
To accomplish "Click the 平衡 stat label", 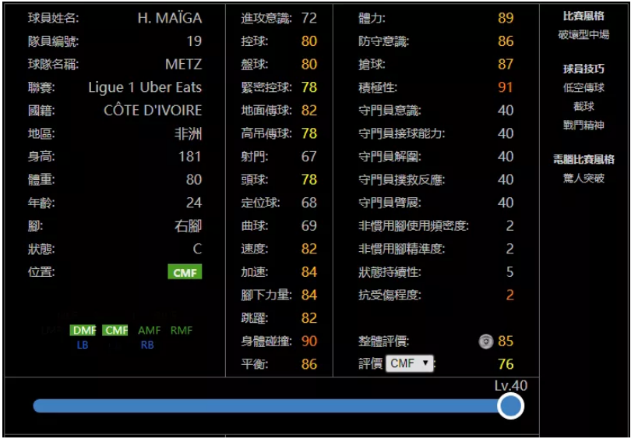I will click(x=255, y=364).
